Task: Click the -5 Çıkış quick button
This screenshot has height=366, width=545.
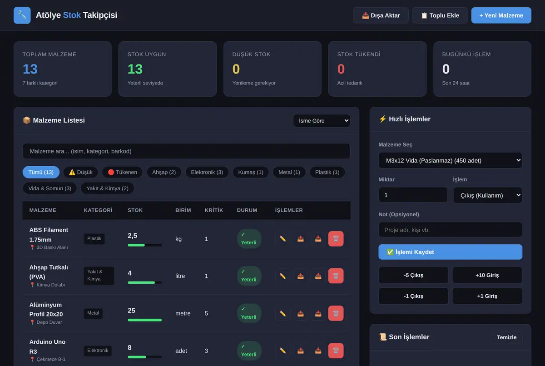Action: tap(413, 275)
